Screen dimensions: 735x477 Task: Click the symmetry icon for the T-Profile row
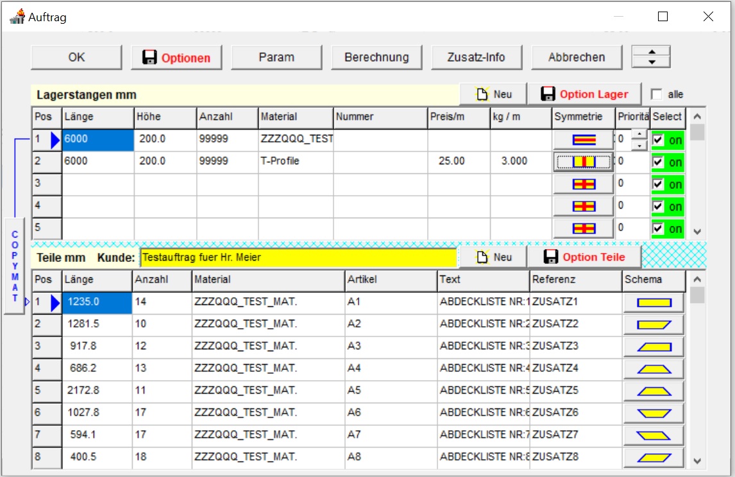tap(583, 162)
